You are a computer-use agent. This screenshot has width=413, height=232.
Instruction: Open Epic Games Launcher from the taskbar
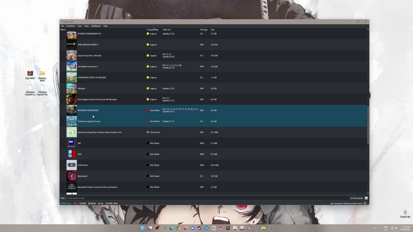click(228, 228)
